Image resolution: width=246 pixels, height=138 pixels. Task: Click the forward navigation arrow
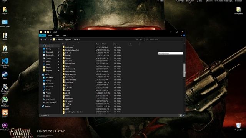pos(45,39)
